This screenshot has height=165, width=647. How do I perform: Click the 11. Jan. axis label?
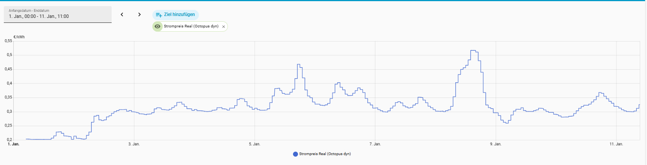pyautogui.click(x=616, y=144)
